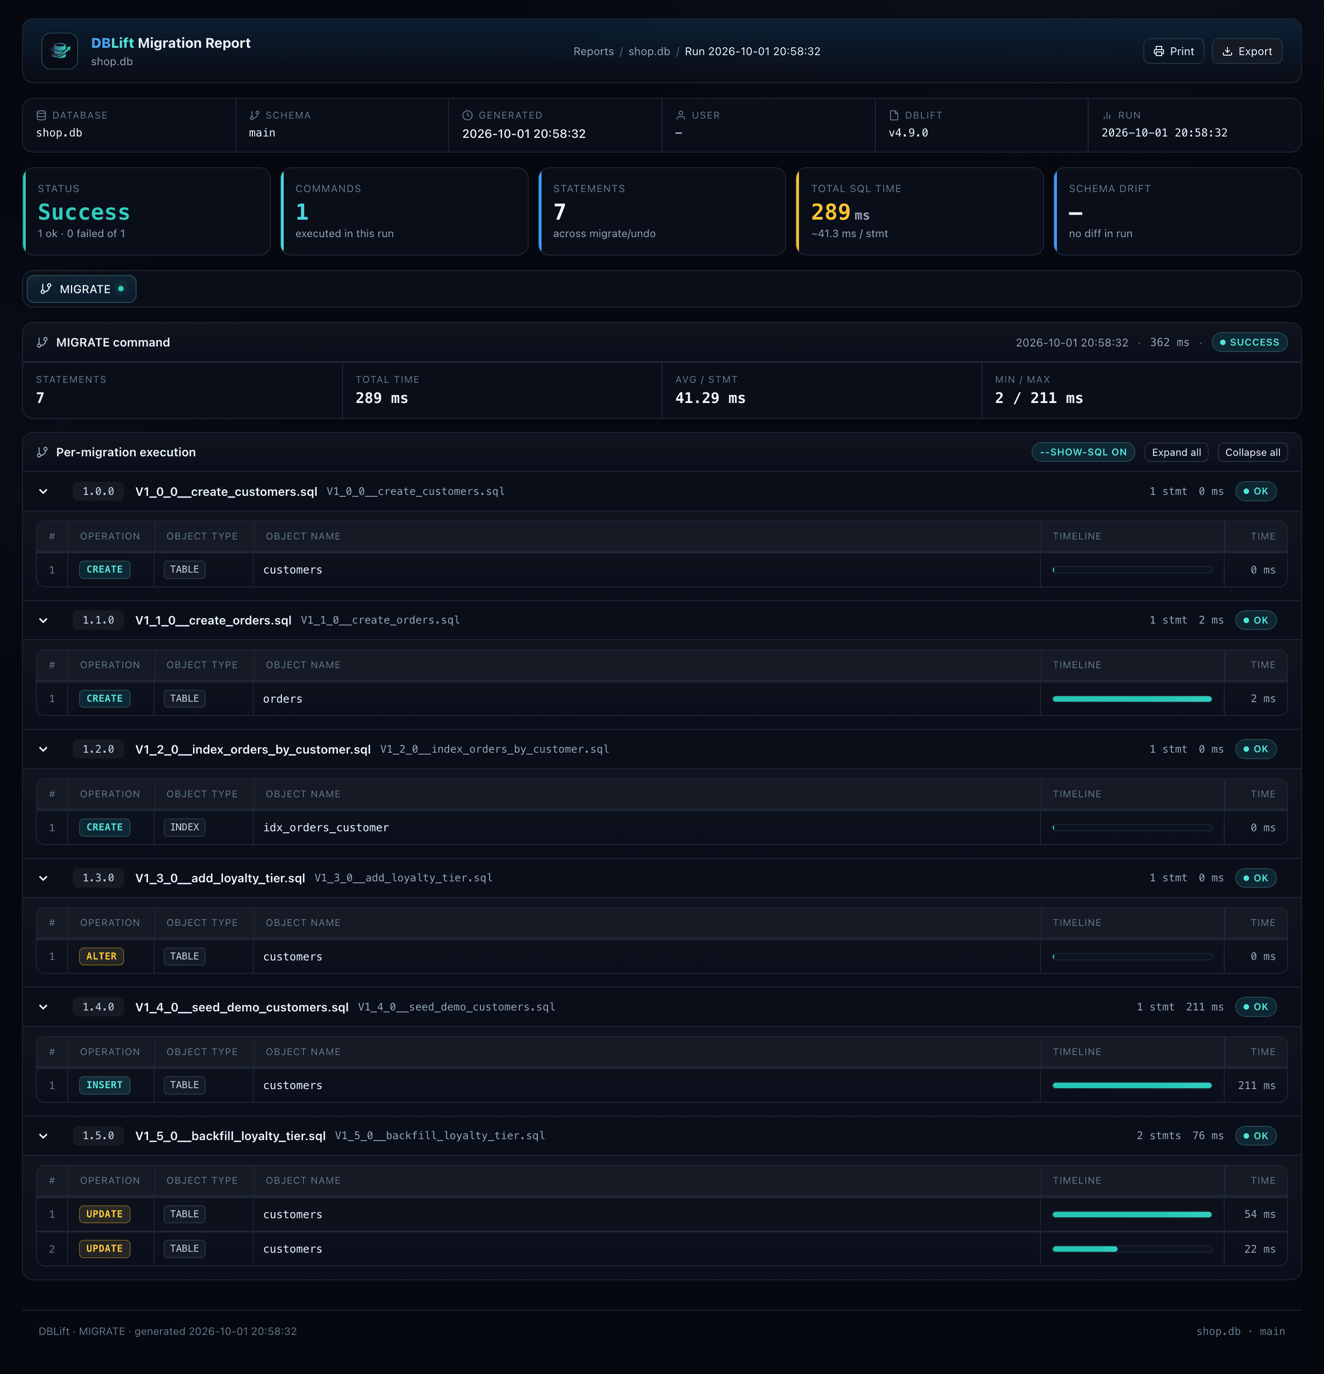Click the Success status card value
This screenshot has height=1374, width=1324.
(84, 212)
